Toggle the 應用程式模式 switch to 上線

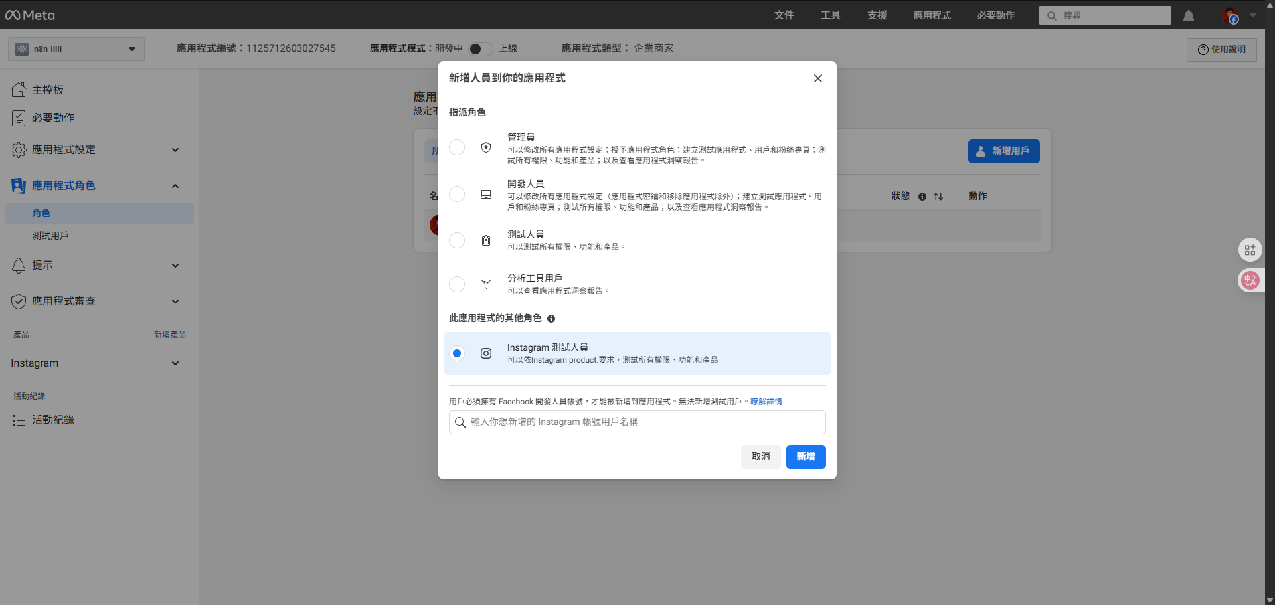coord(480,48)
